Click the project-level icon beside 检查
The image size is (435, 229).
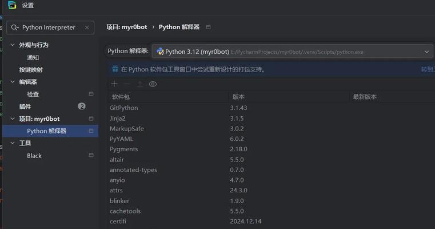91,94
